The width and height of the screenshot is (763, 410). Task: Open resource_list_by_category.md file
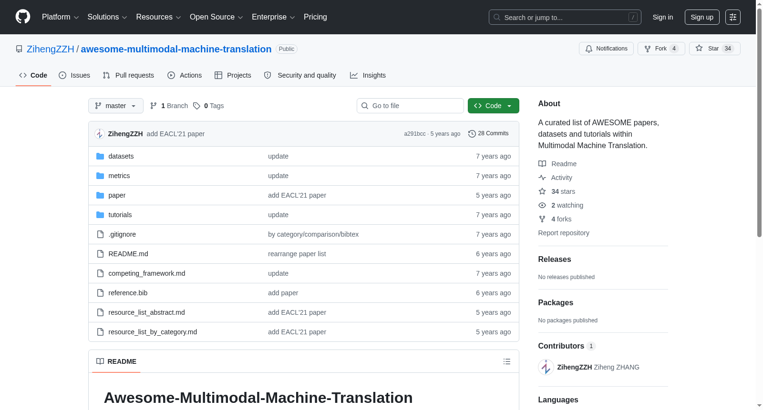[x=153, y=332]
